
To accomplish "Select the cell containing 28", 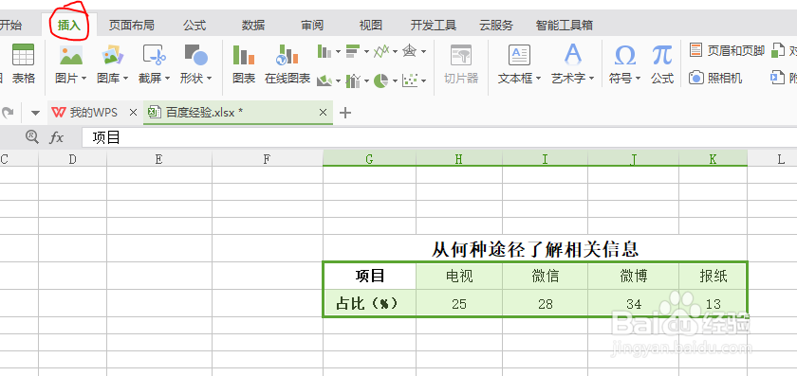I will pyautogui.click(x=545, y=303).
